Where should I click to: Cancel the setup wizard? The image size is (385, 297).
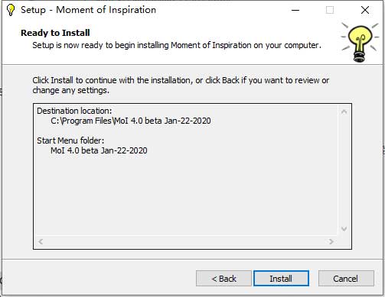[346, 279]
